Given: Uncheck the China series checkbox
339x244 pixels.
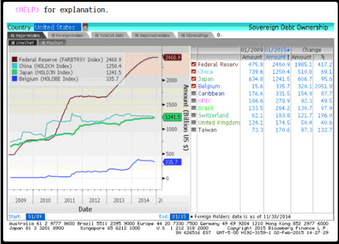Looking at the screenshot, I should (x=194, y=71).
